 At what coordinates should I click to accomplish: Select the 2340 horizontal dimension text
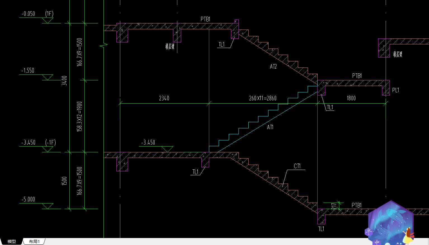coord(164,98)
